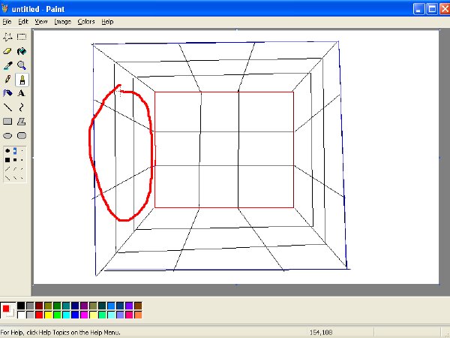The height and width of the screenshot is (338, 450).
Task: Select the cyan palette swatch
Action: tap(66, 315)
